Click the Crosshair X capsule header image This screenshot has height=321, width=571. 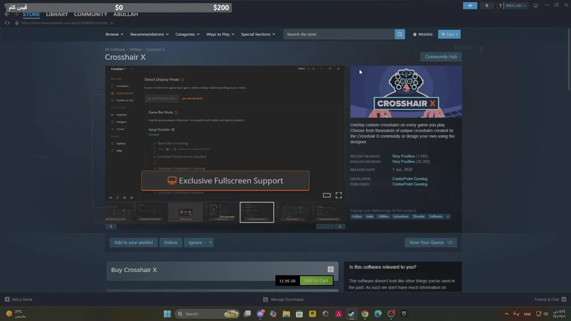406,92
